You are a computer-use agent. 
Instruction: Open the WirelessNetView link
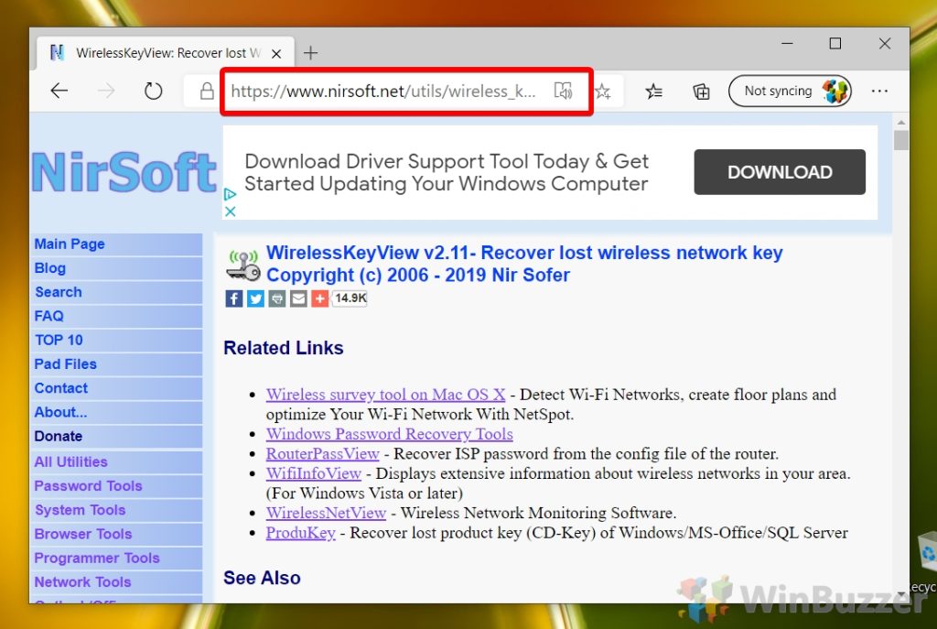pyautogui.click(x=327, y=513)
